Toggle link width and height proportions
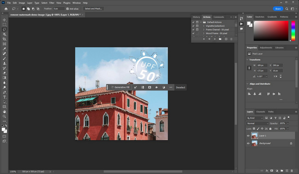299x174 pixels. [x=249, y=68]
